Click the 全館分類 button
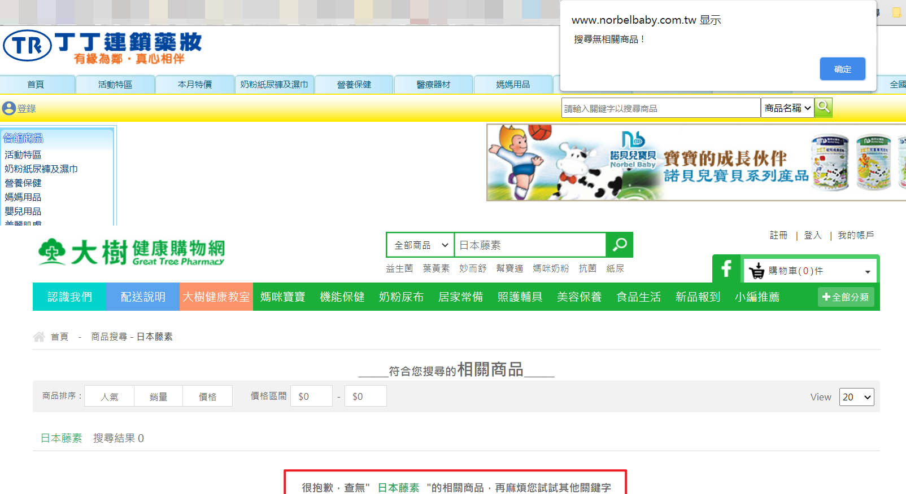 [846, 297]
